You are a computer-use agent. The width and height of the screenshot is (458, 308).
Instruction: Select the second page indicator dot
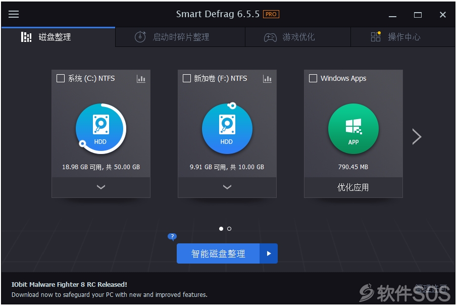click(229, 229)
